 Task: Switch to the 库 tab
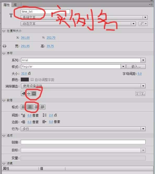click(15, 5)
